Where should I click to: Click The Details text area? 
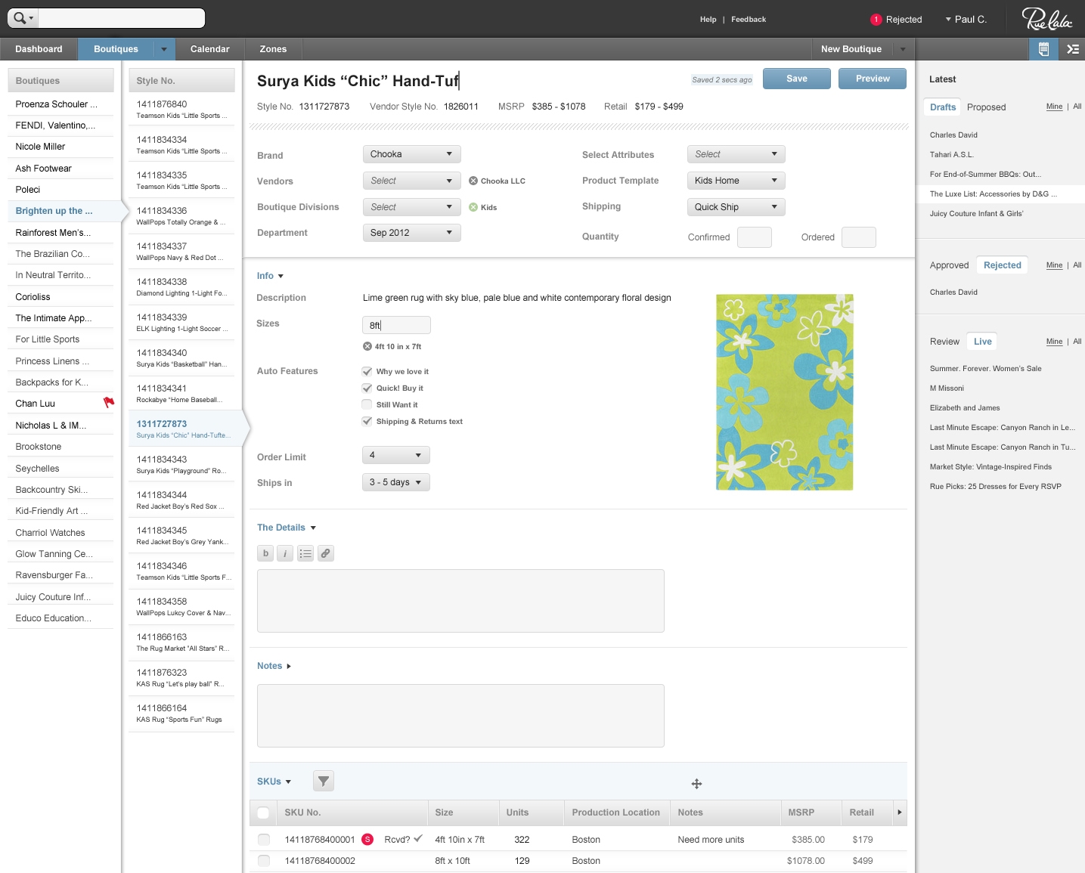(460, 601)
